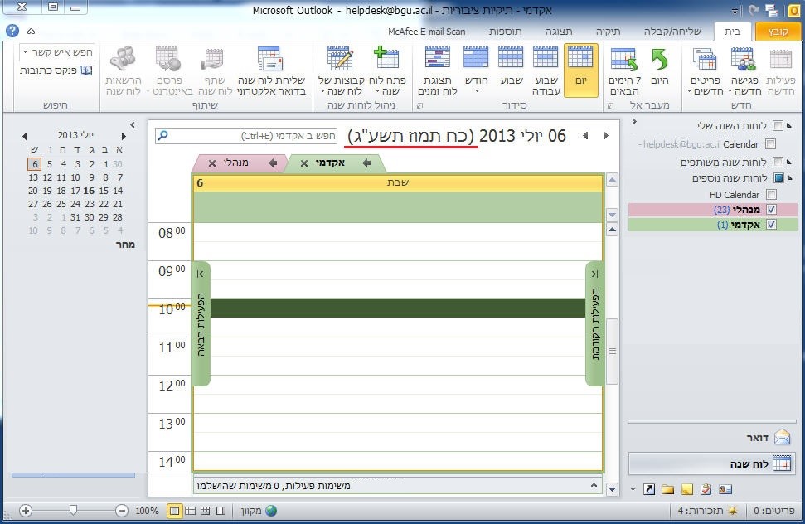Switch to the תיקיה (Folder) ribbon tab
The image size is (805, 524).
tap(609, 32)
